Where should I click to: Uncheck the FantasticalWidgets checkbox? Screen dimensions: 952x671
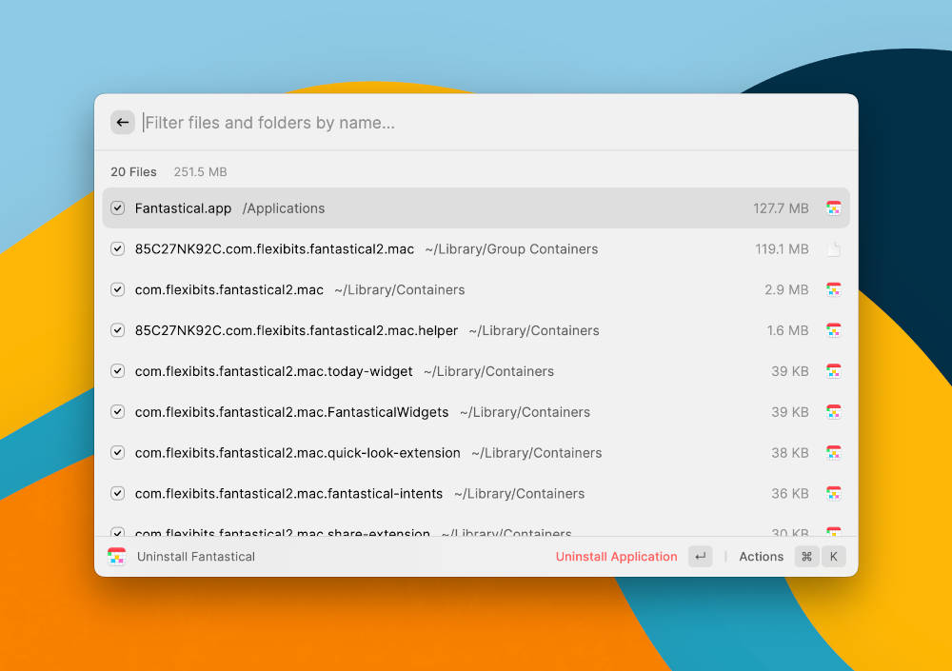click(x=118, y=412)
